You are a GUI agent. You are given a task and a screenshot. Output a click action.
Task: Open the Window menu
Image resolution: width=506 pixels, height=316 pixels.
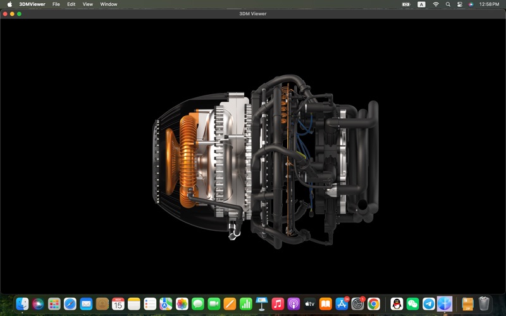pyautogui.click(x=108, y=4)
